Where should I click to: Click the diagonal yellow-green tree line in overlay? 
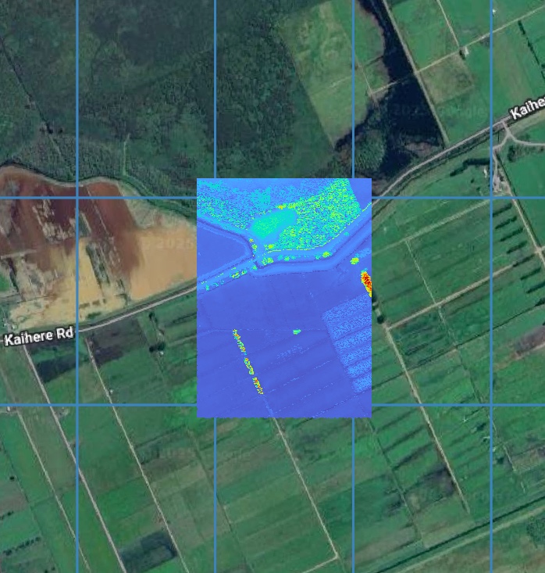[247, 360]
